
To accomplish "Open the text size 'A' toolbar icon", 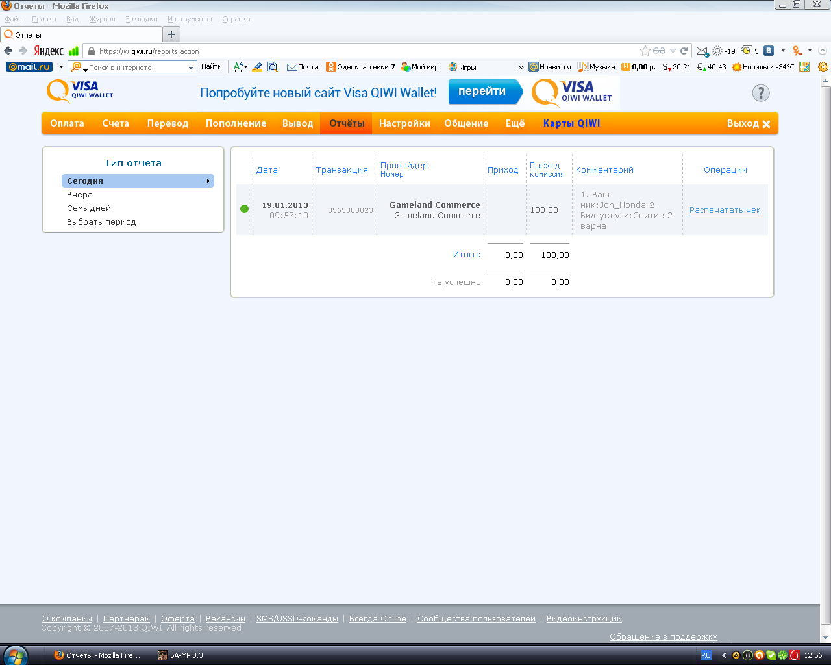I will (238, 67).
